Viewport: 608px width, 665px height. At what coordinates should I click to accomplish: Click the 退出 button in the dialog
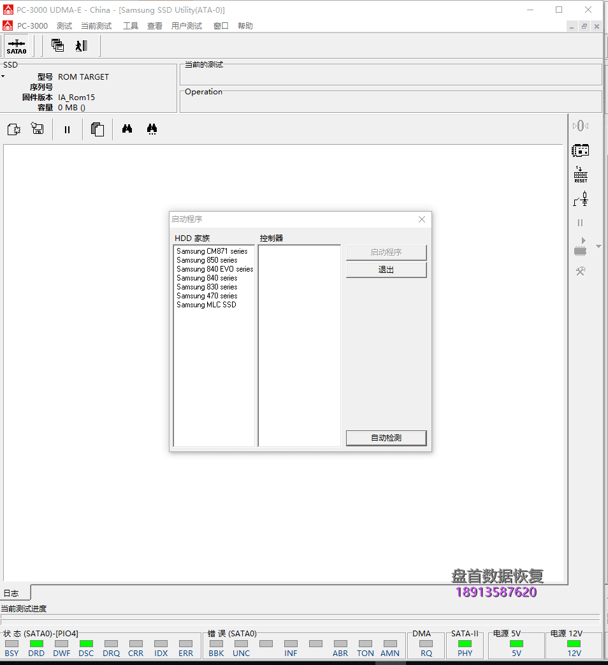click(386, 270)
